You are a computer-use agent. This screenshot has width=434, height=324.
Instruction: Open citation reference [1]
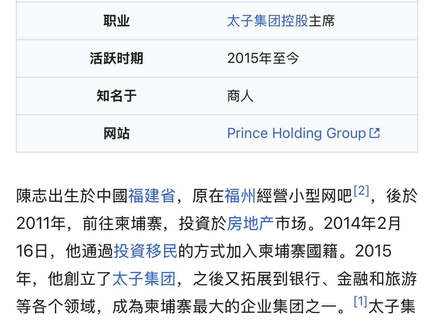coord(360,301)
